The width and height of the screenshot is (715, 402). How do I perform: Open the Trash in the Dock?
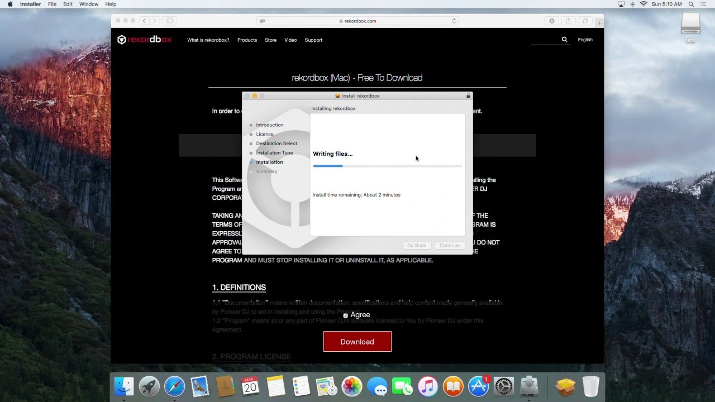pos(590,386)
